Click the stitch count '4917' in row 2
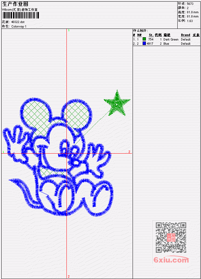 coord(150,44)
